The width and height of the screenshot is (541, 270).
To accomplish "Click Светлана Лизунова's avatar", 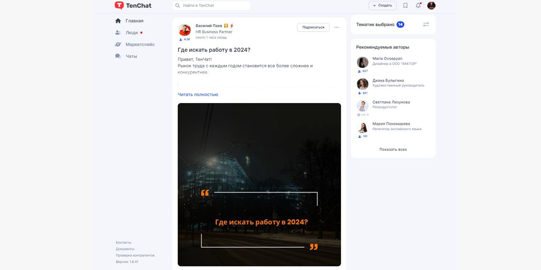I will click(x=362, y=106).
